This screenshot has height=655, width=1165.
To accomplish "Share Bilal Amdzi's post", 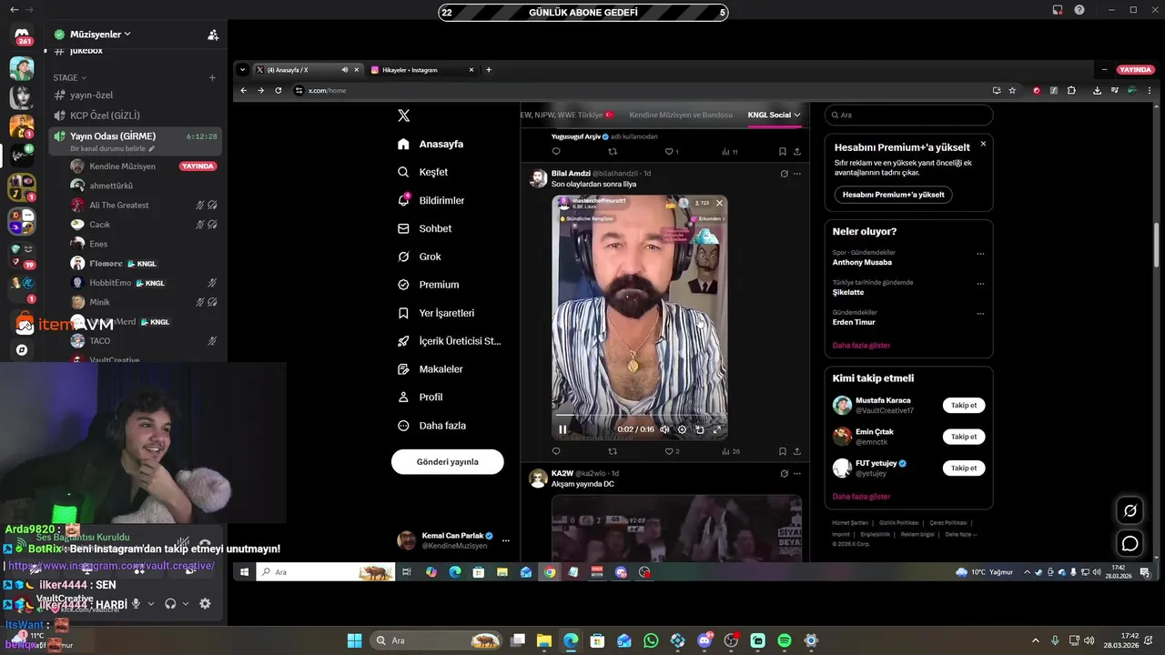I will (x=797, y=451).
